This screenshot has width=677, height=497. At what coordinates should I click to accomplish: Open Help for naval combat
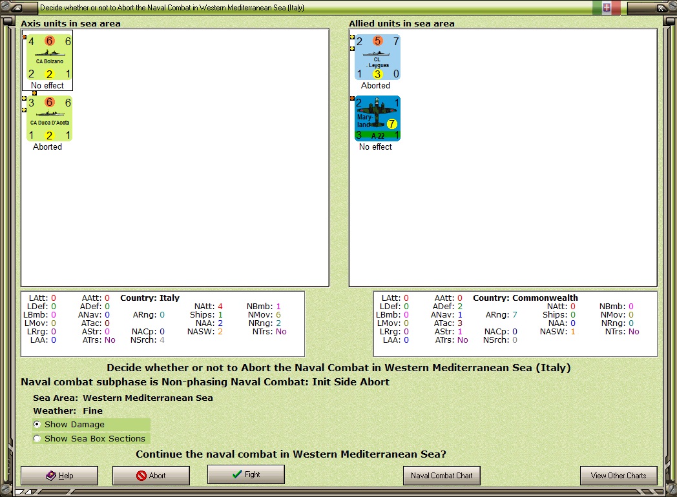pyautogui.click(x=59, y=476)
